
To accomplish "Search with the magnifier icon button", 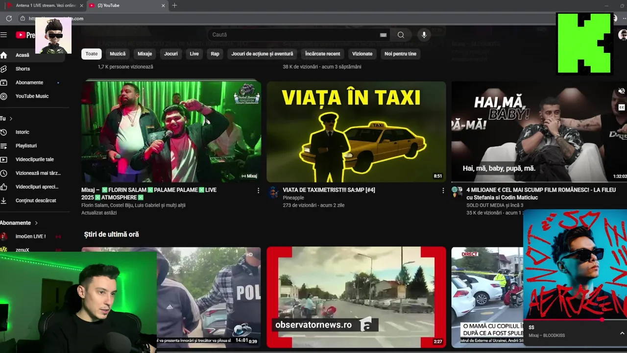I will pyautogui.click(x=401, y=35).
